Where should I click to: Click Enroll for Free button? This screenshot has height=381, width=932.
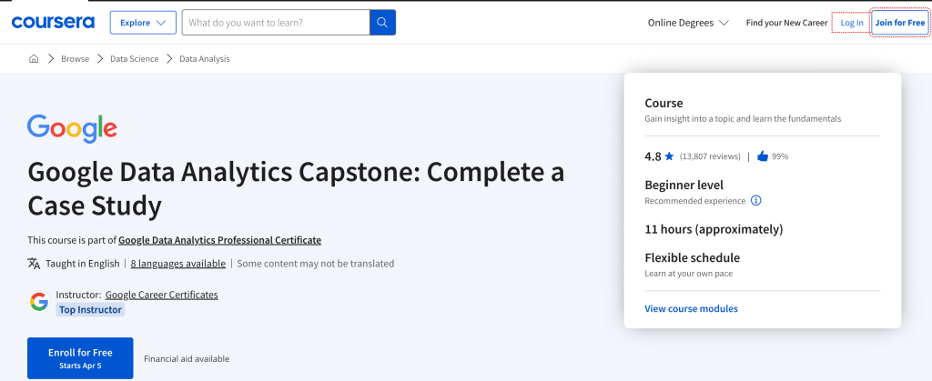pyautogui.click(x=80, y=358)
